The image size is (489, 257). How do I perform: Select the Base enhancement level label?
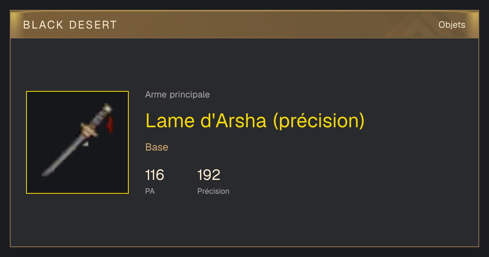point(157,147)
